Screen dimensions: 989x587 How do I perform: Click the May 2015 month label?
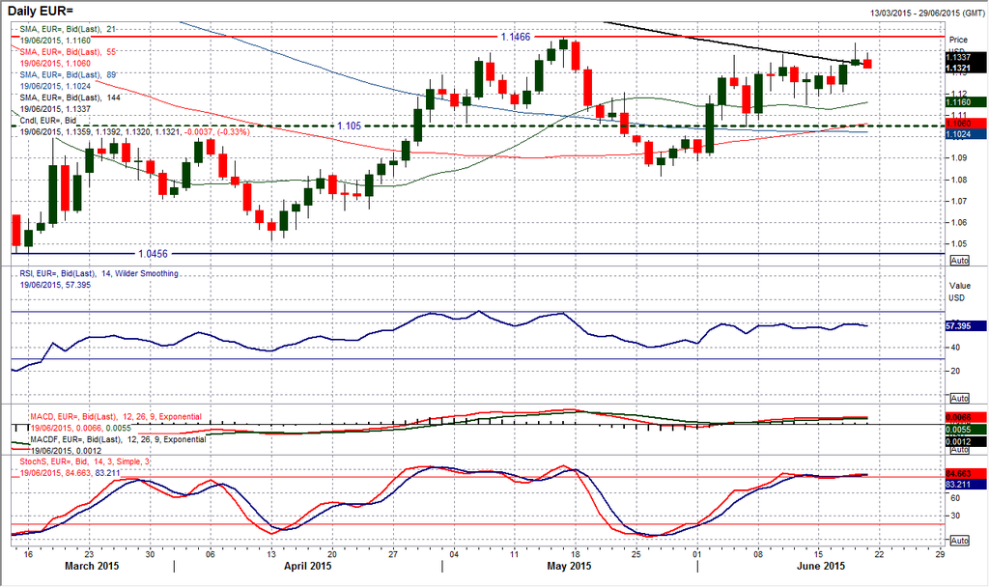(x=569, y=566)
